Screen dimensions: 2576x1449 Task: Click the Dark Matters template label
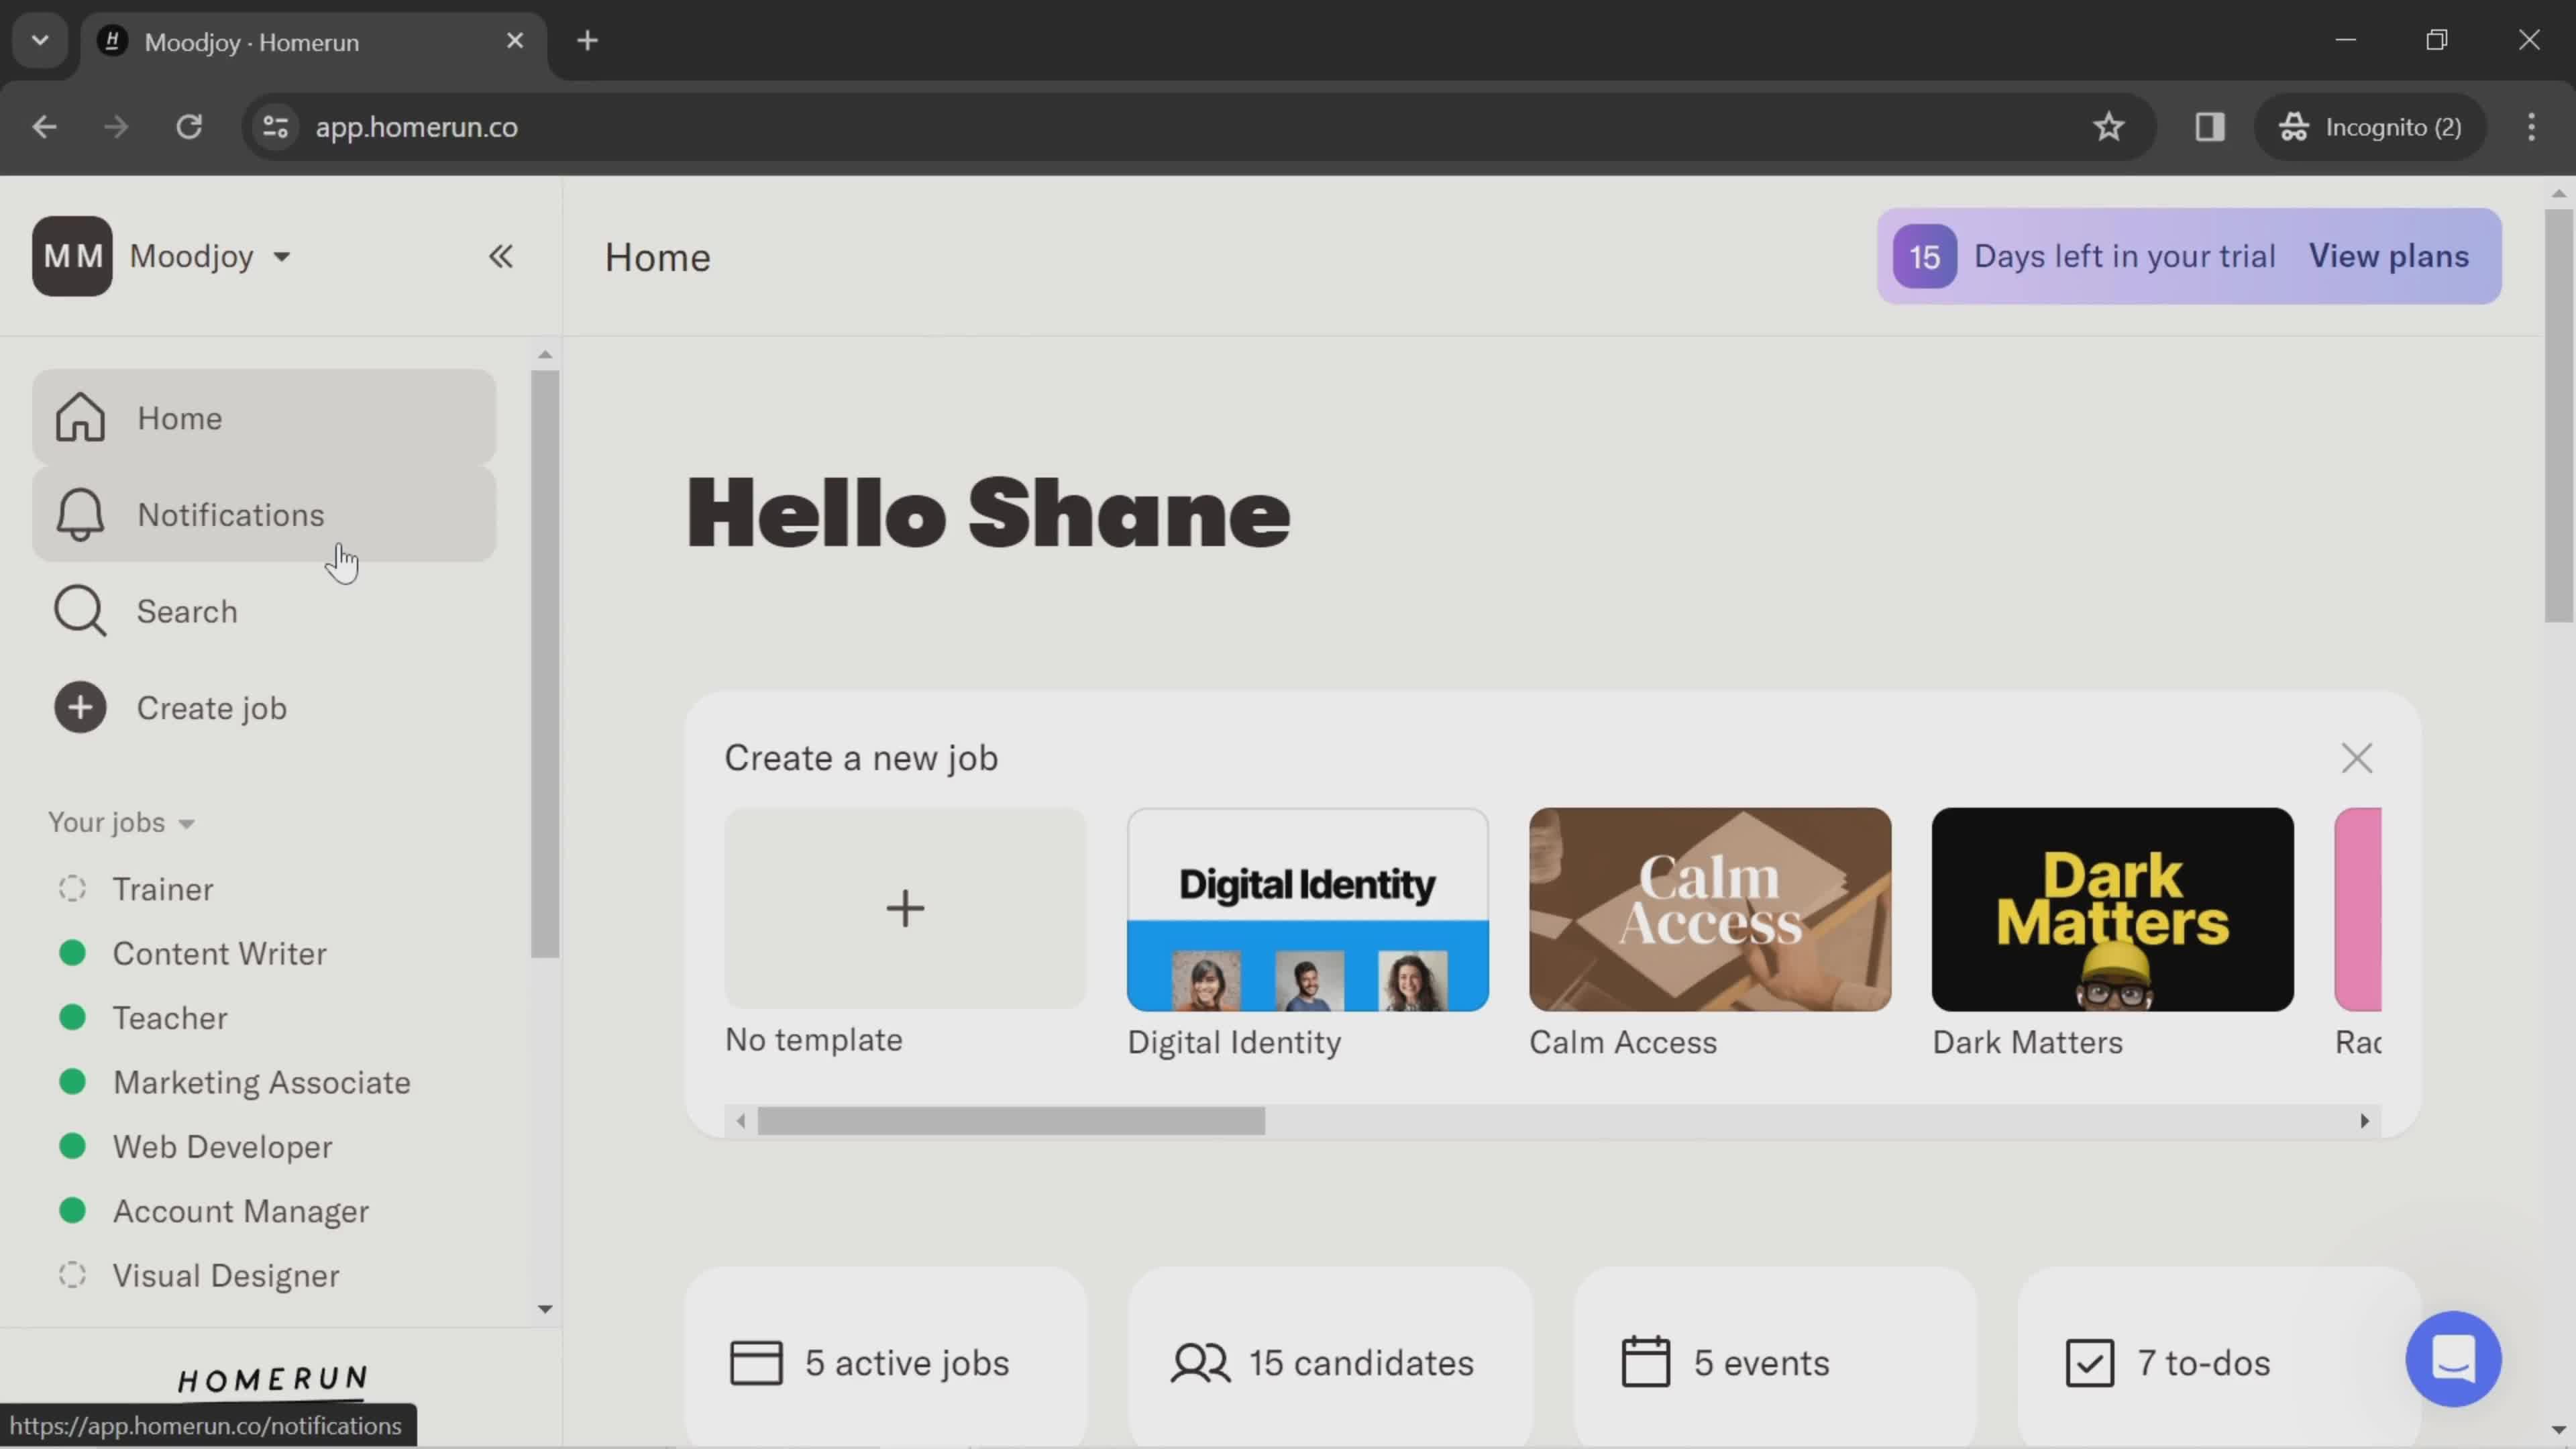click(x=2027, y=1042)
